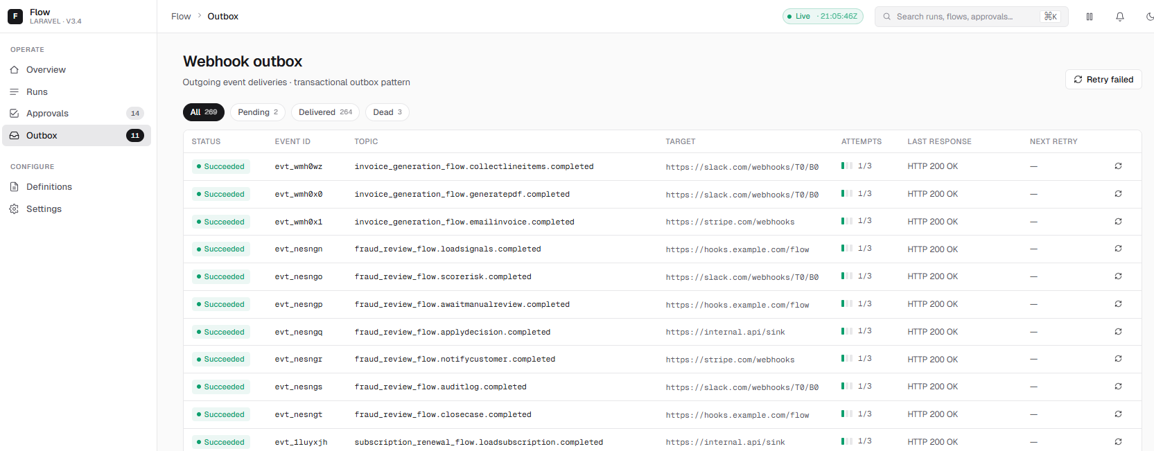Click event ID evt_wmh0x0
Image resolution: width=1154 pixels, height=451 pixels.
click(x=299, y=195)
